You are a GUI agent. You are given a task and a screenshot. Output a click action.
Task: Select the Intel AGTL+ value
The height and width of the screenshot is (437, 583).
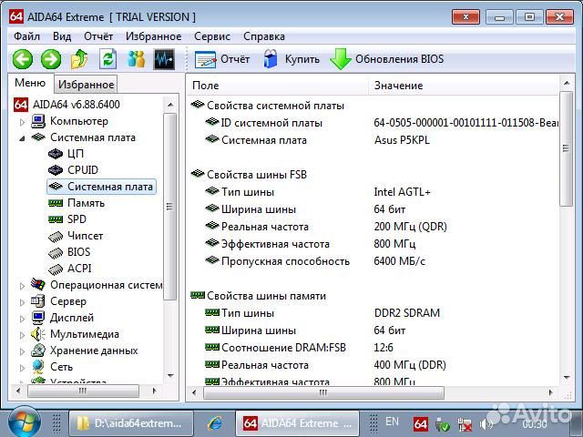(403, 192)
